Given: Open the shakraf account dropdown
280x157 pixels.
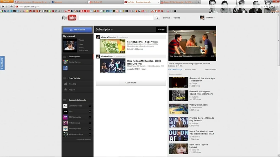Looking at the screenshot, I should click(210, 18).
